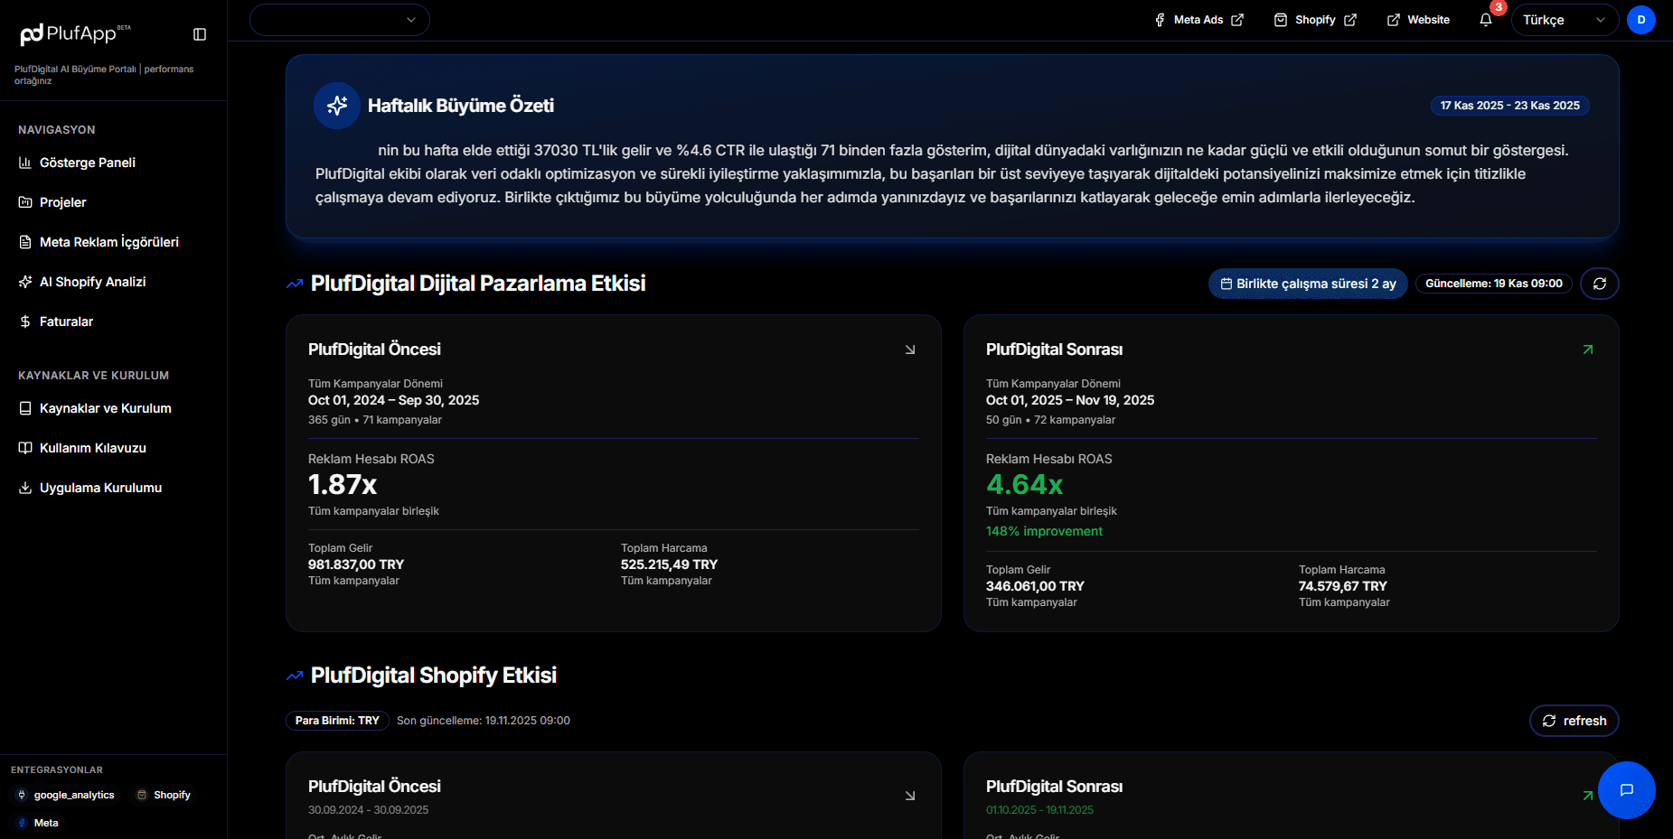
Task: Click the 1.87x ROAS value
Action: 343,485
